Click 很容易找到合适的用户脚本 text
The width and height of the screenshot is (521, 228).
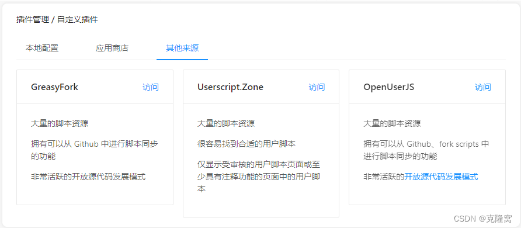(x=246, y=144)
